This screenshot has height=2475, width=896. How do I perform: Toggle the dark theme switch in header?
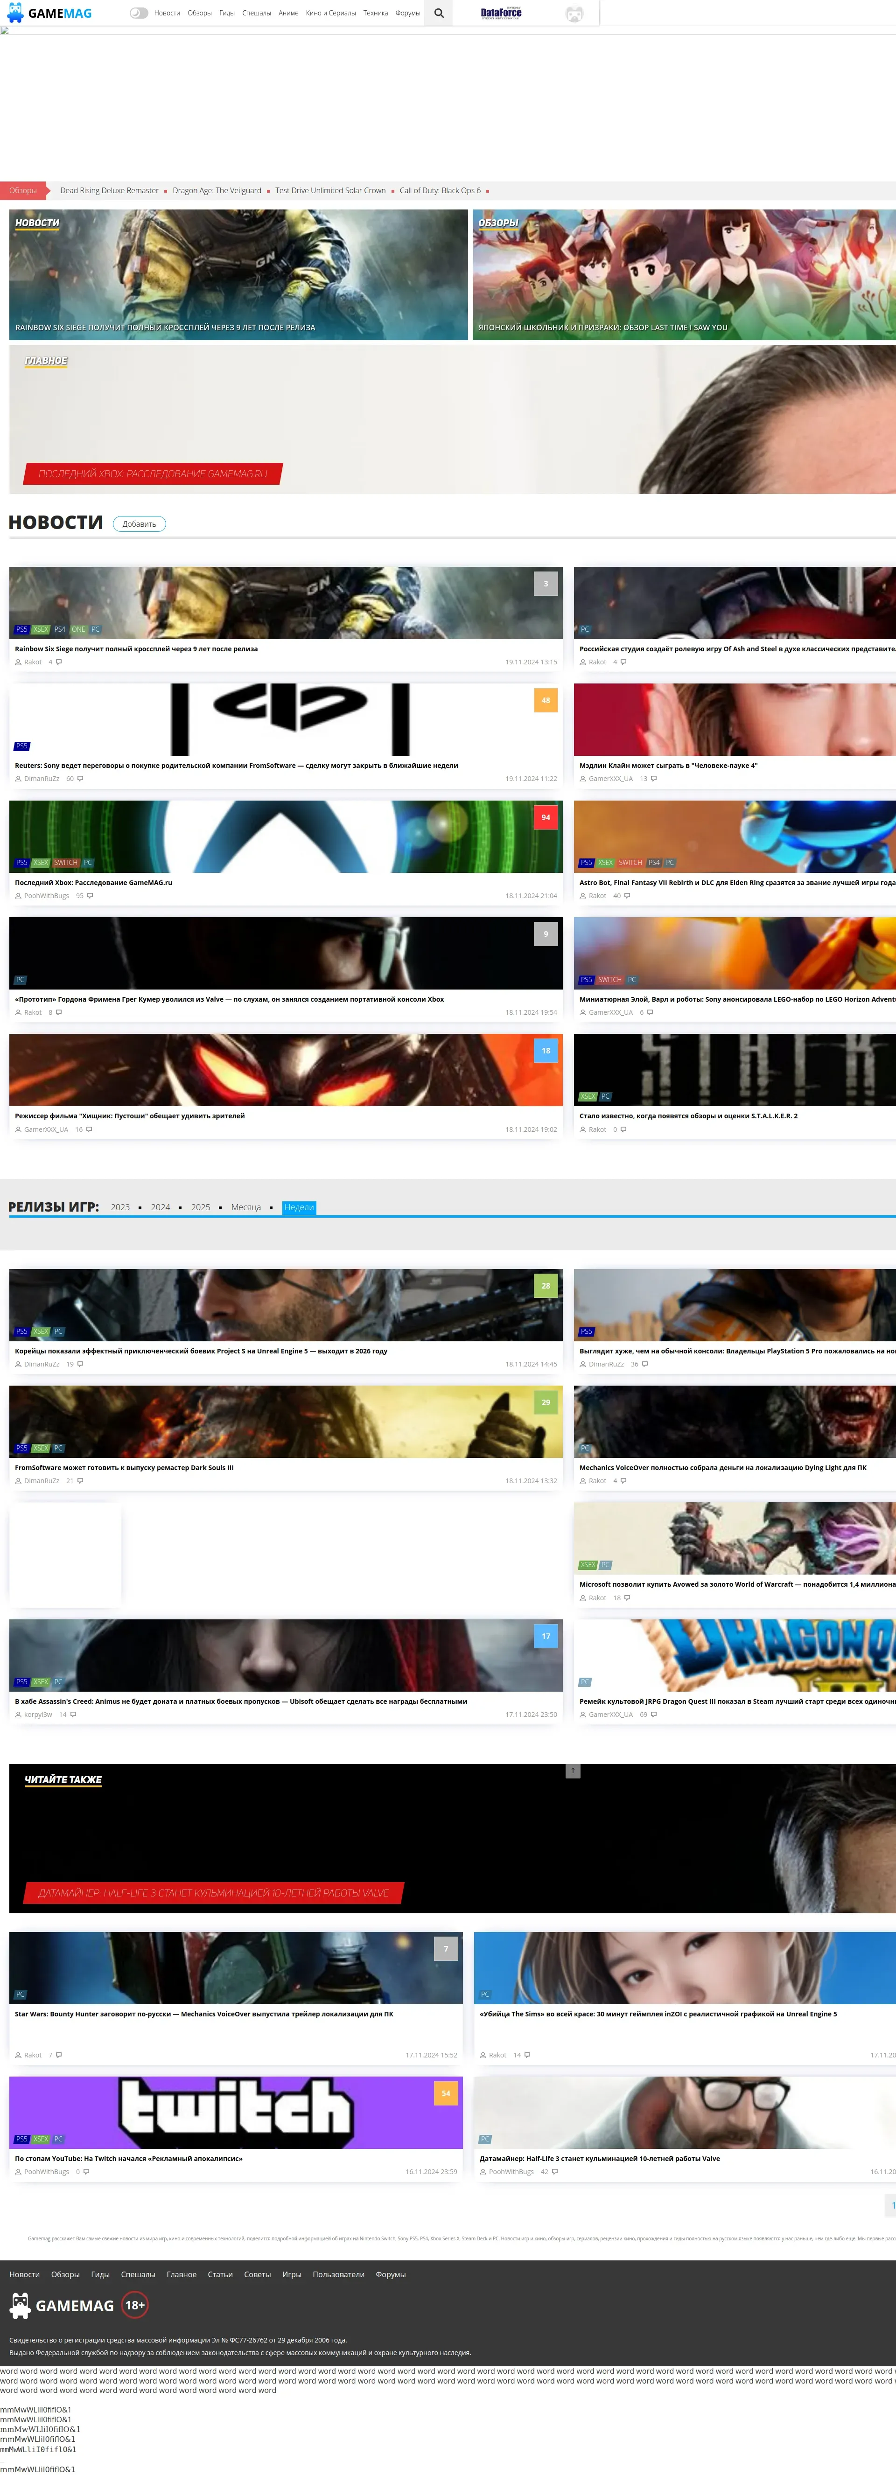point(139,14)
